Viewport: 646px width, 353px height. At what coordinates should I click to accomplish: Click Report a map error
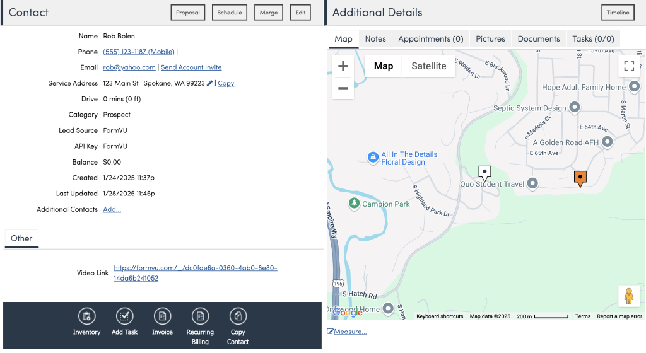pos(620,316)
